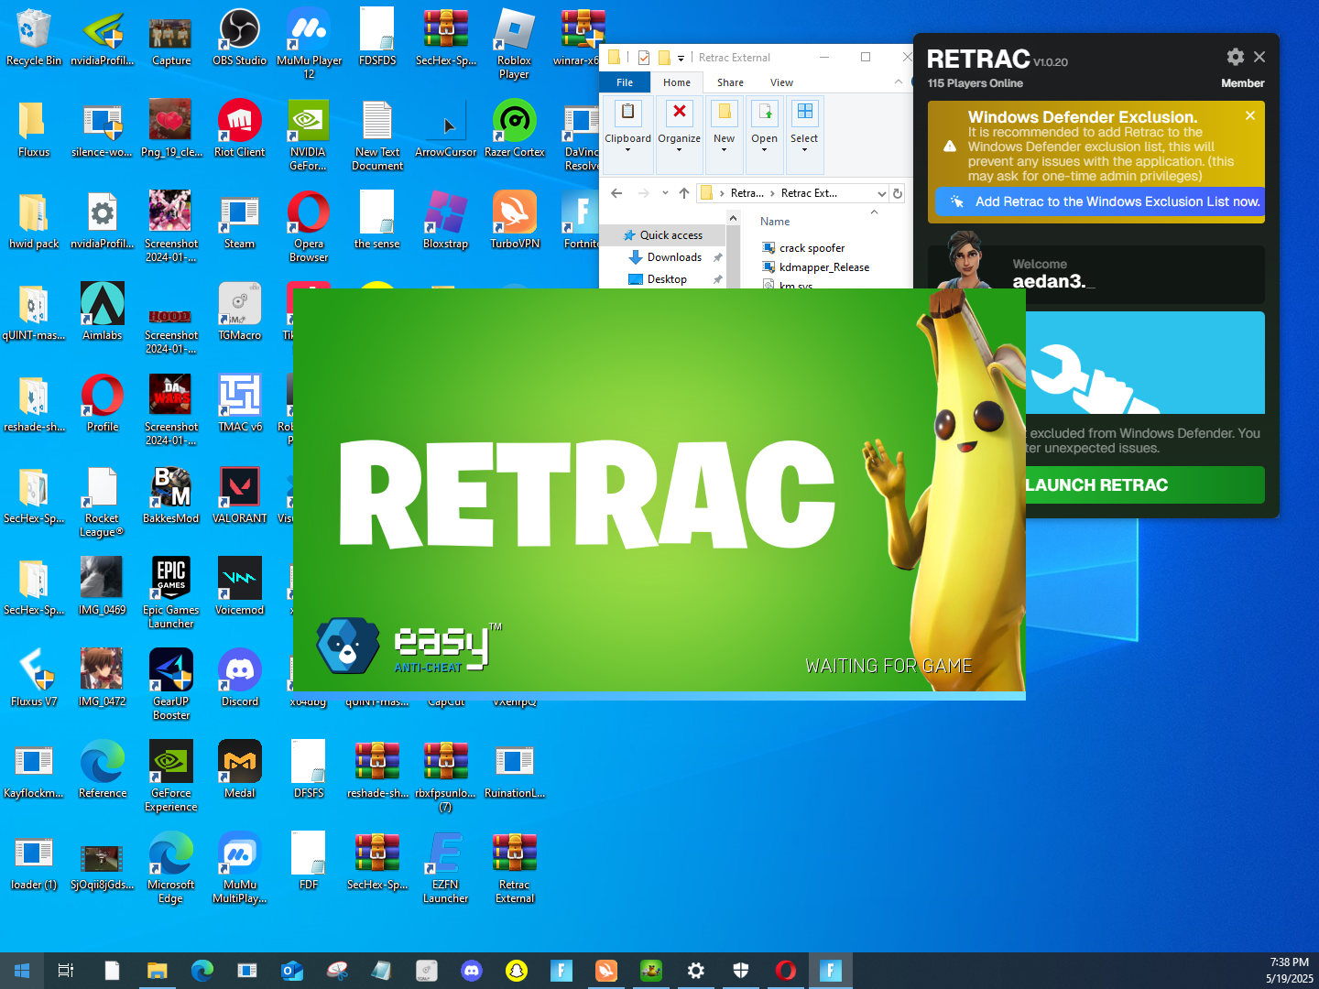Switch to the View ribbon tab
The width and height of the screenshot is (1319, 989).
point(781,82)
